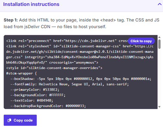Click the Copy code button
Viewport: 163px width, 127px height.
[20, 120]
